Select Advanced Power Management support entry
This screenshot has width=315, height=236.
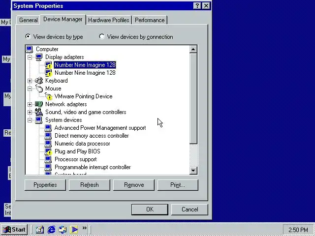click(100, 128)
